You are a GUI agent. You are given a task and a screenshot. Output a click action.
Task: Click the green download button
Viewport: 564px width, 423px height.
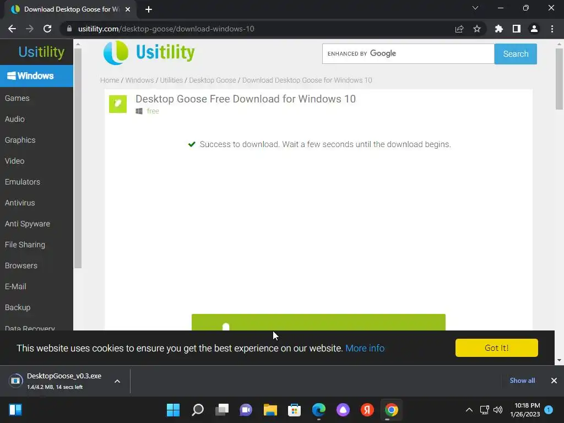(x=318, y=322)
